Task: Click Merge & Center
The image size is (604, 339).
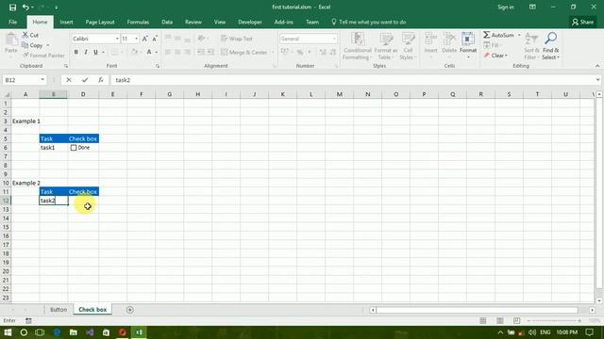Action: point(243,52)
